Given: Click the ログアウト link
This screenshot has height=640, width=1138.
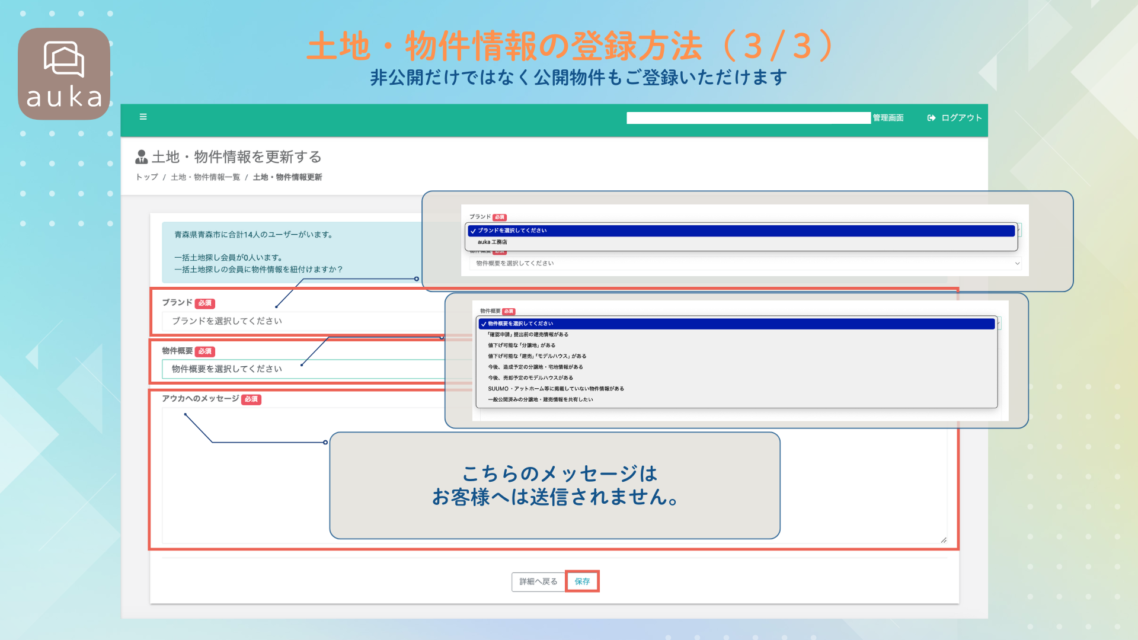Looking at the screenshot, I should [961, 118].
